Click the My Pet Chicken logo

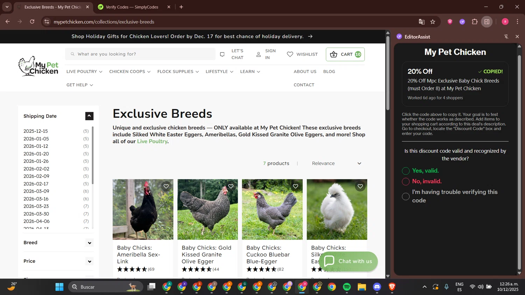38,66
